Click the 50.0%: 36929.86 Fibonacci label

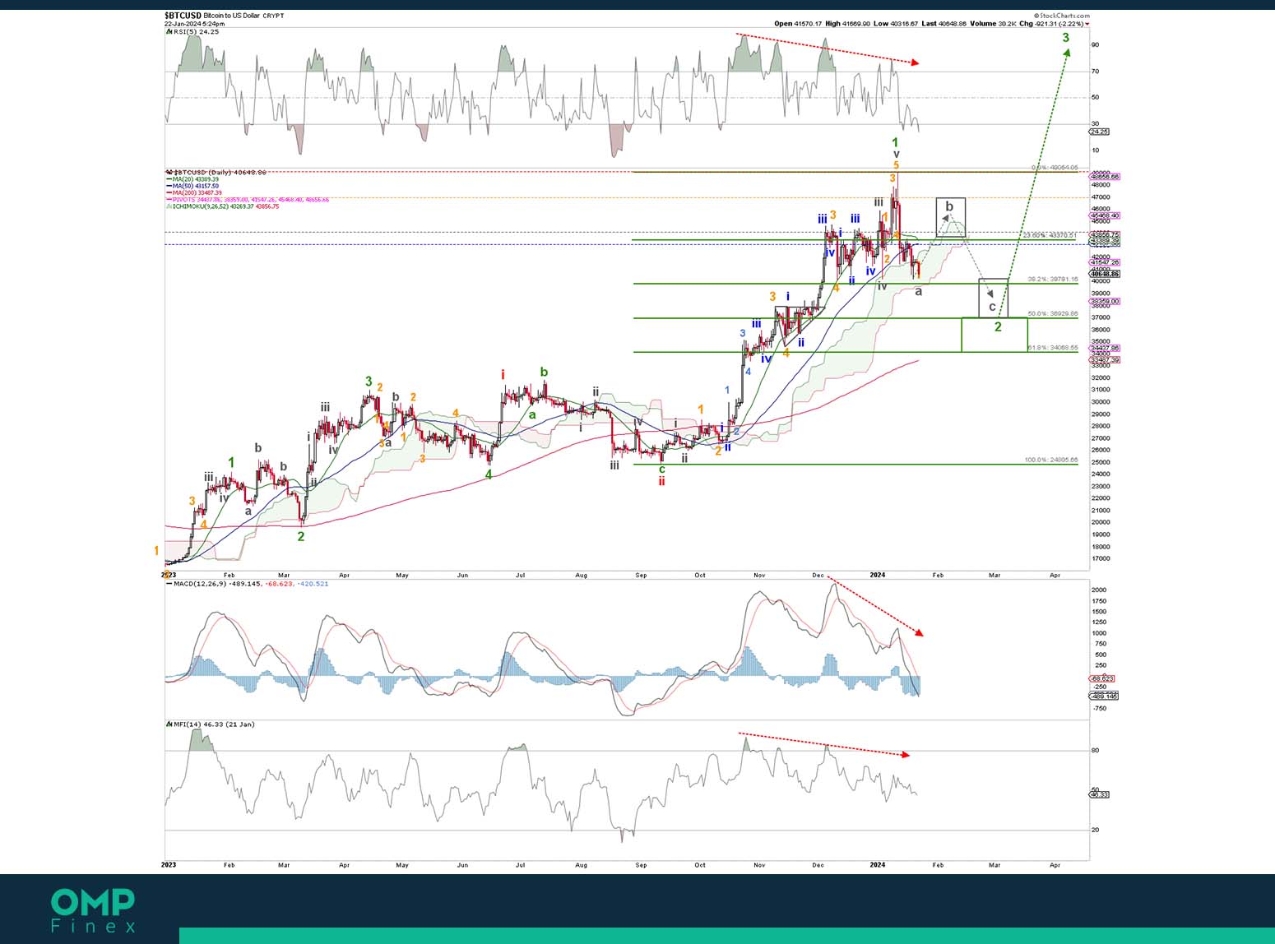1053,313
